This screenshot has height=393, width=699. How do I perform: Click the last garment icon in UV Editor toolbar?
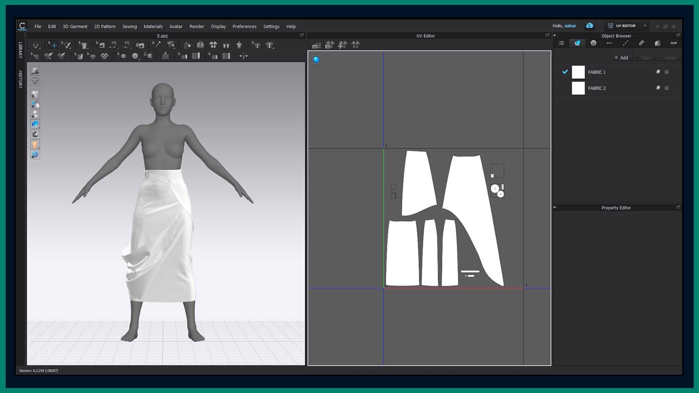coord(356,45)
